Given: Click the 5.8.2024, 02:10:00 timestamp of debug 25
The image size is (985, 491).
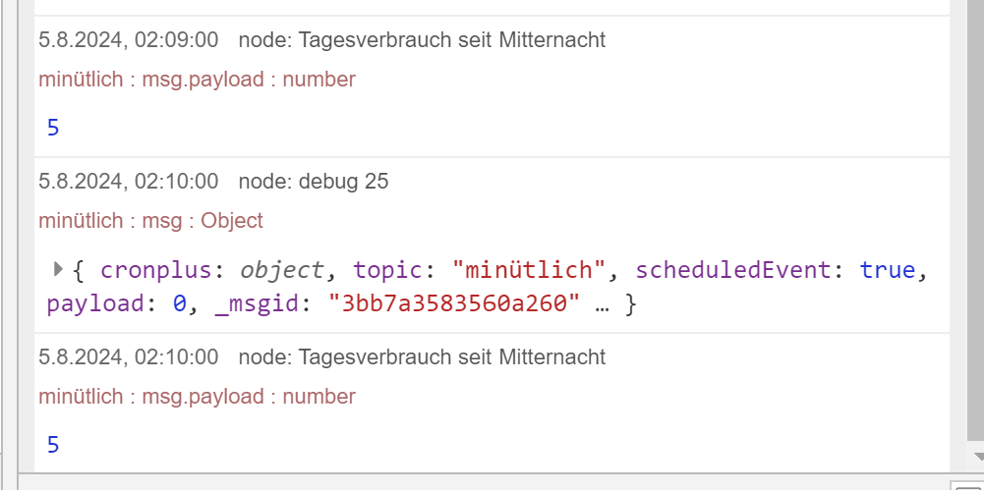Looking at the screenshot, I should (x=128, y=182).
